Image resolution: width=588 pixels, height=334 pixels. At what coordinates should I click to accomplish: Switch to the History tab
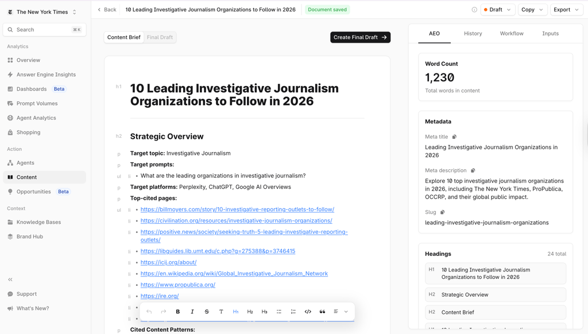473,33
